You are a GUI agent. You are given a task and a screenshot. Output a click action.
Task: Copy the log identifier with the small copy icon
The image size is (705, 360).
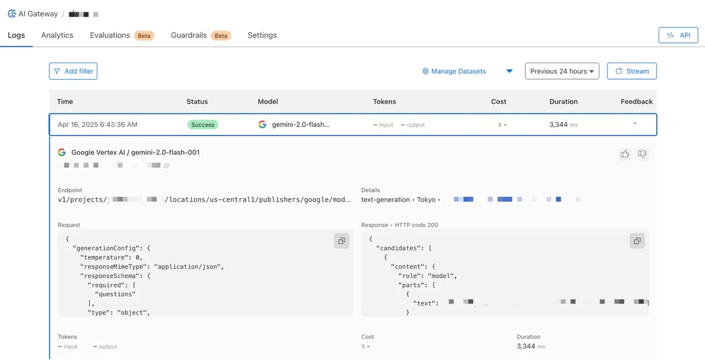tap(166, 165)
